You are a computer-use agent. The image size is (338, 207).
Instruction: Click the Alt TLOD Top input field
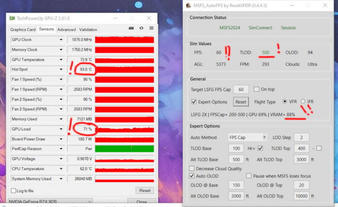(302, 160)
